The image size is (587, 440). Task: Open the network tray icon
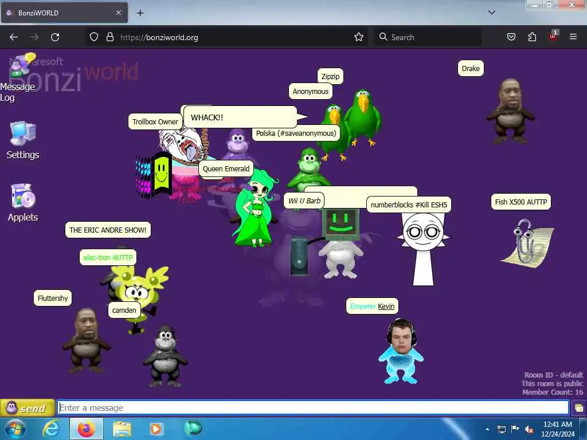[501, 429]
